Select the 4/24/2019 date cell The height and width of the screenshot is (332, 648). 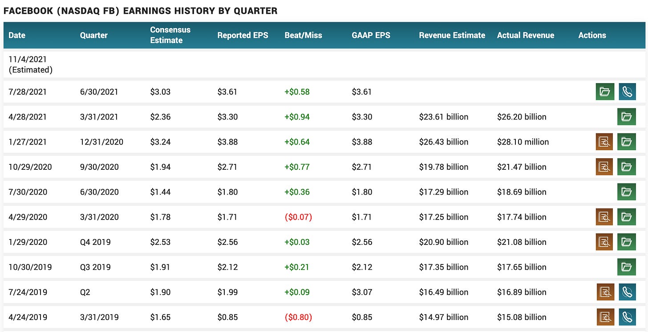(x=28, y=317)
